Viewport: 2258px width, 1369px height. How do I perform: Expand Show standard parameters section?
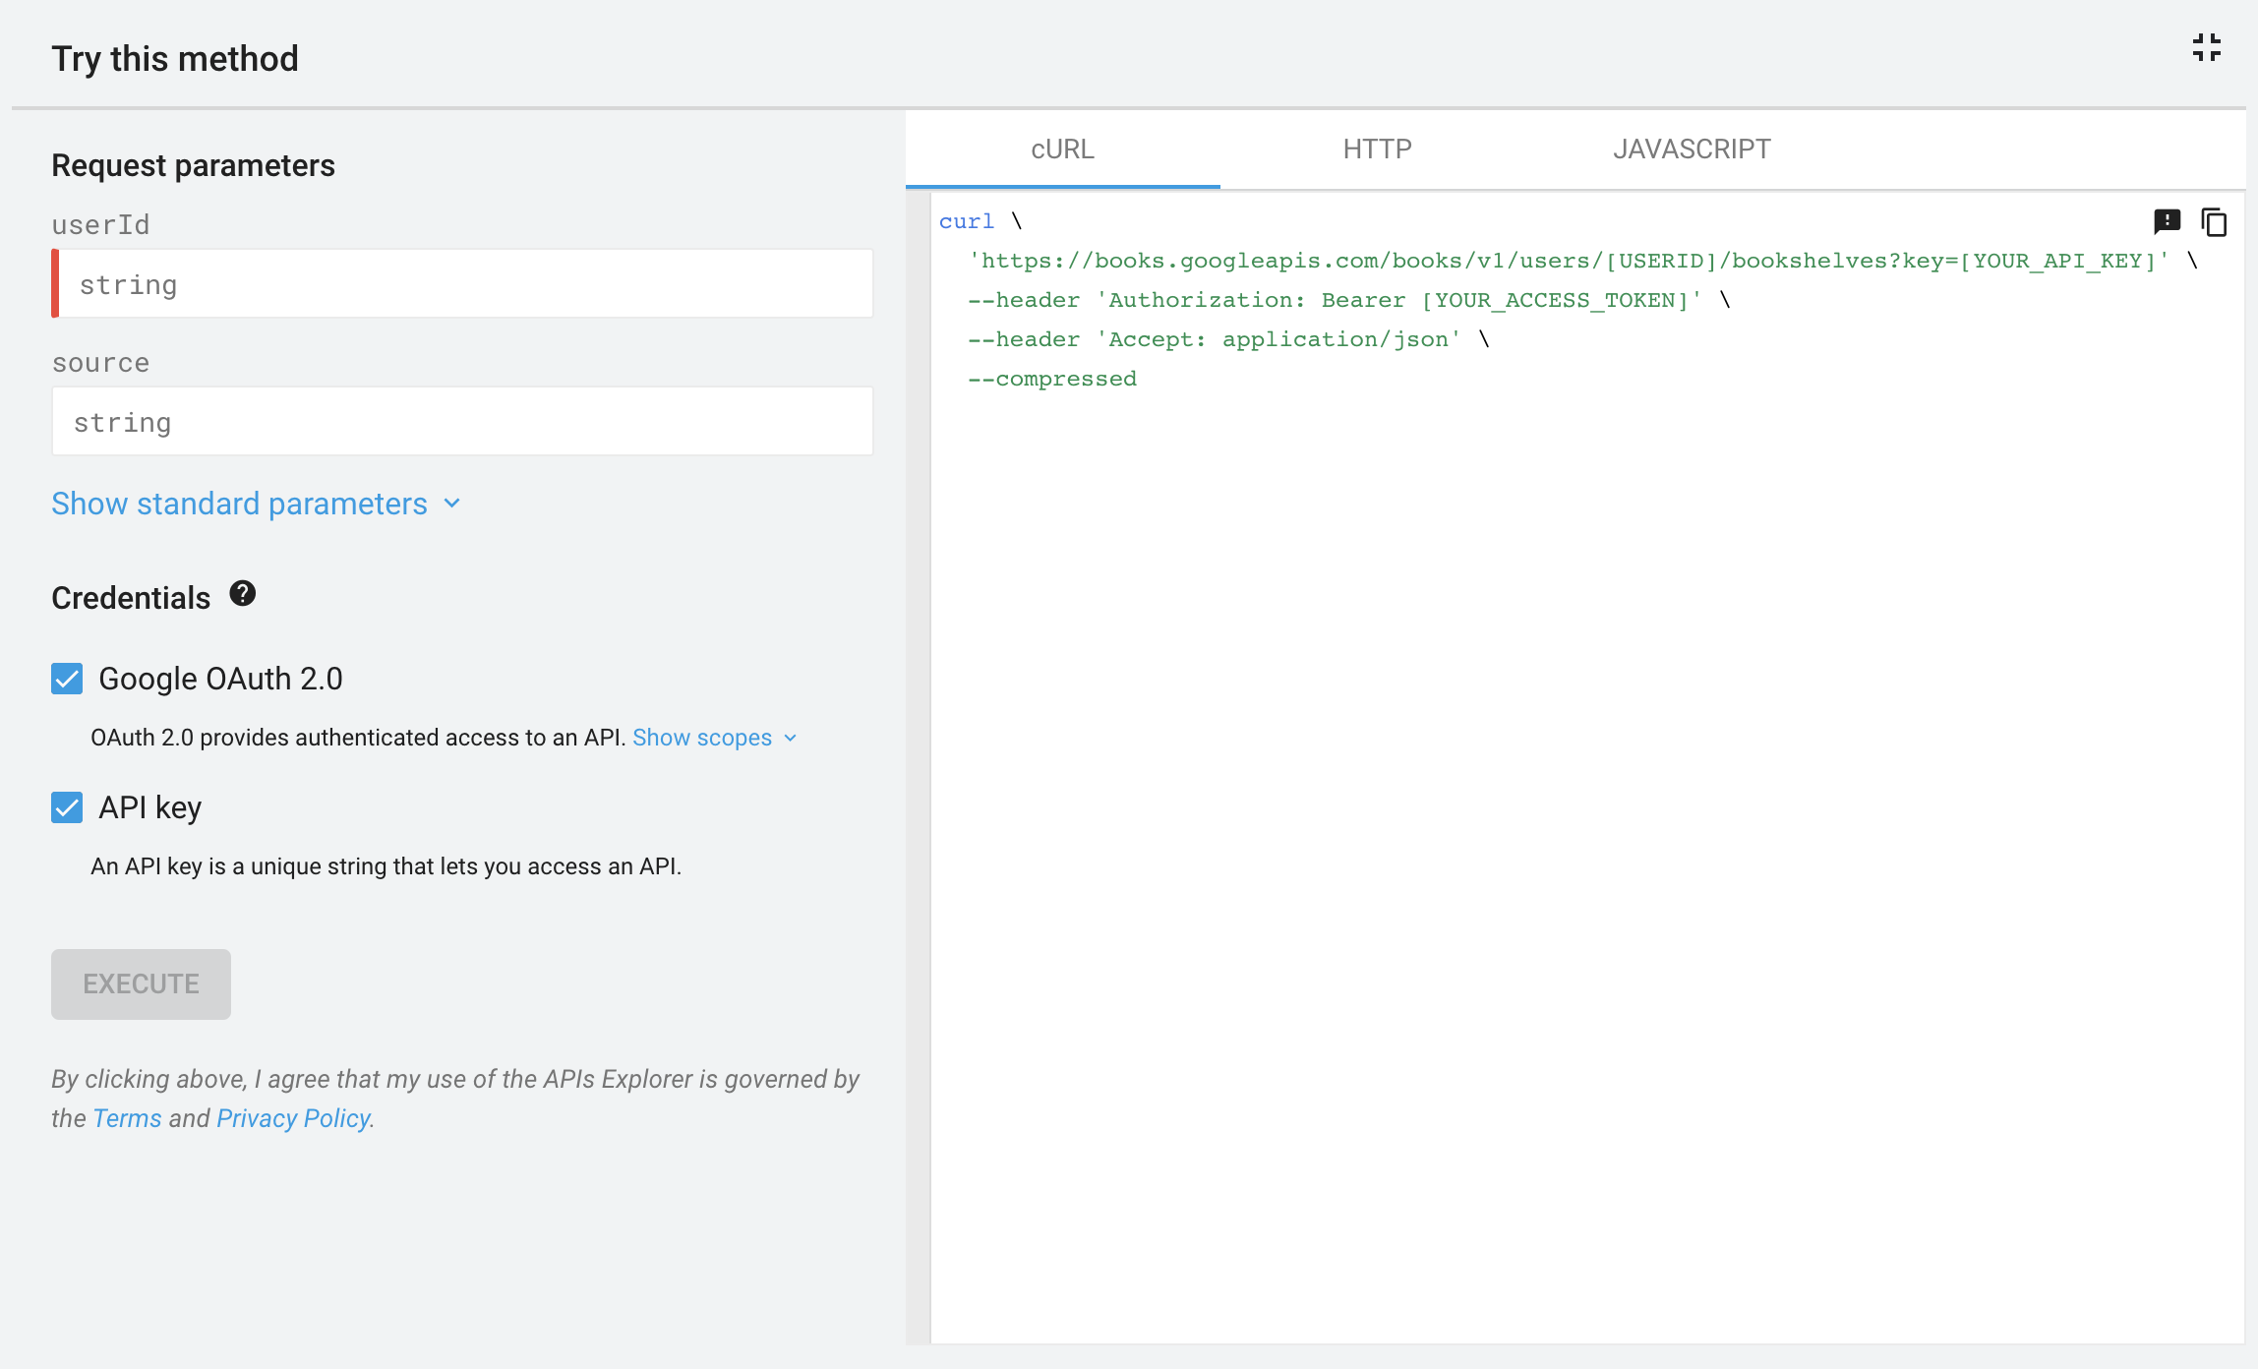click(x=257, y=504)
